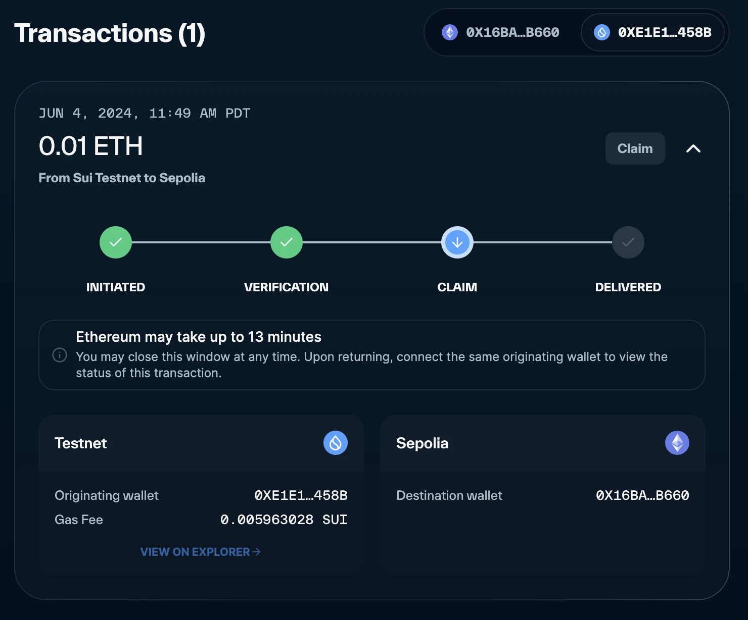This screenshot has width=748, height=620.
Task: Click the green Verification step checkmark
Action: [x=287, y=242]
